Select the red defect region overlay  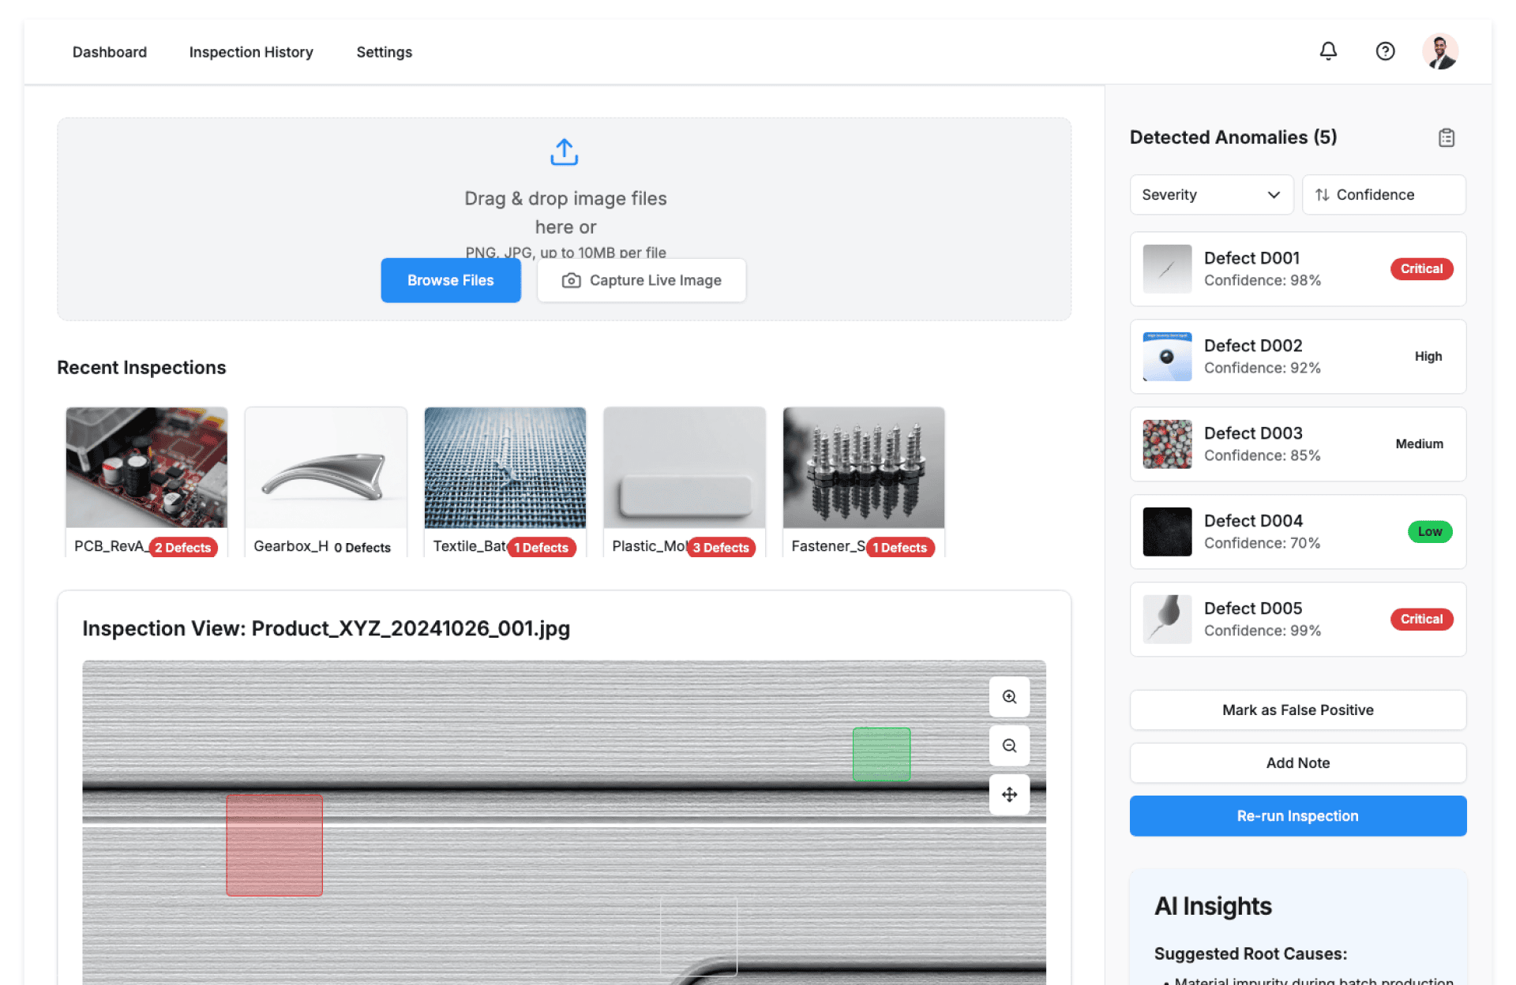274,845
